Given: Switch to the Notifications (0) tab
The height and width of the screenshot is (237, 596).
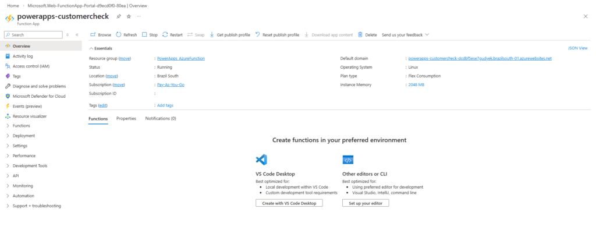Looking at the screenshot, I should [161, 119].
